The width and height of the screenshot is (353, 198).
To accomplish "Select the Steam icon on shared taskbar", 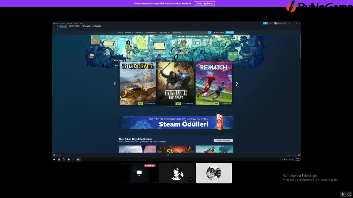I will [78, 159].
